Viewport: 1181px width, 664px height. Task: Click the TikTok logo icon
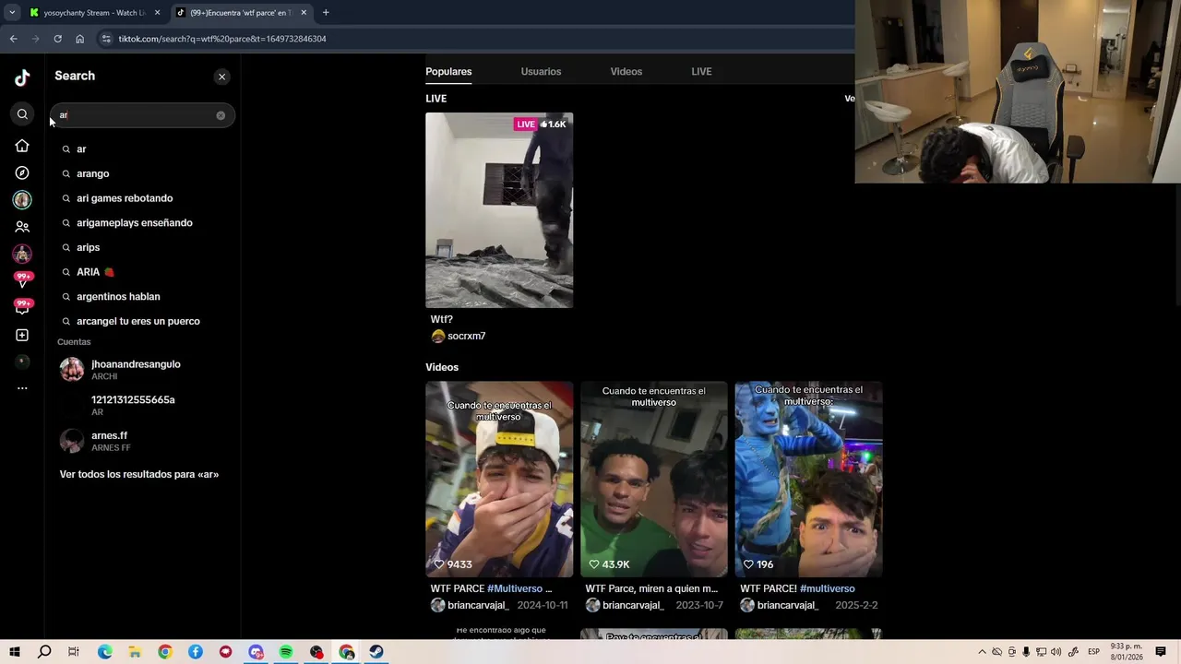click(22, 77)
